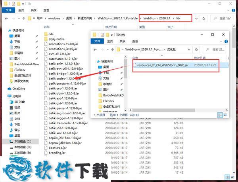Expand the ribbon in the lib window
Image resolution: width=238 pixels, height=182 pixels.
click(x=228, y=10)
